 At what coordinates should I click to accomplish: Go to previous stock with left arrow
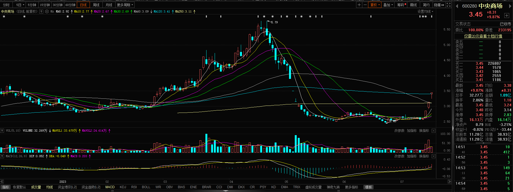tap(457, 6)
